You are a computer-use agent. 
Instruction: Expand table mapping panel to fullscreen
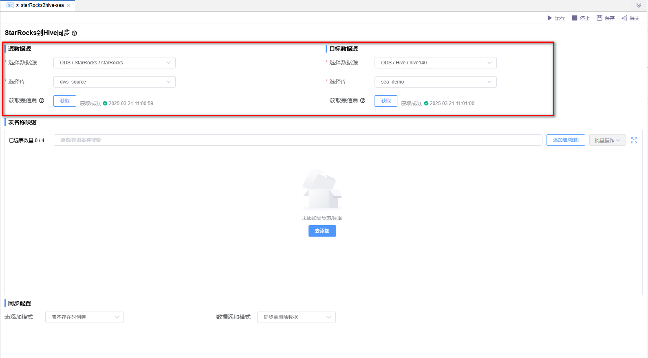(634, 140)
